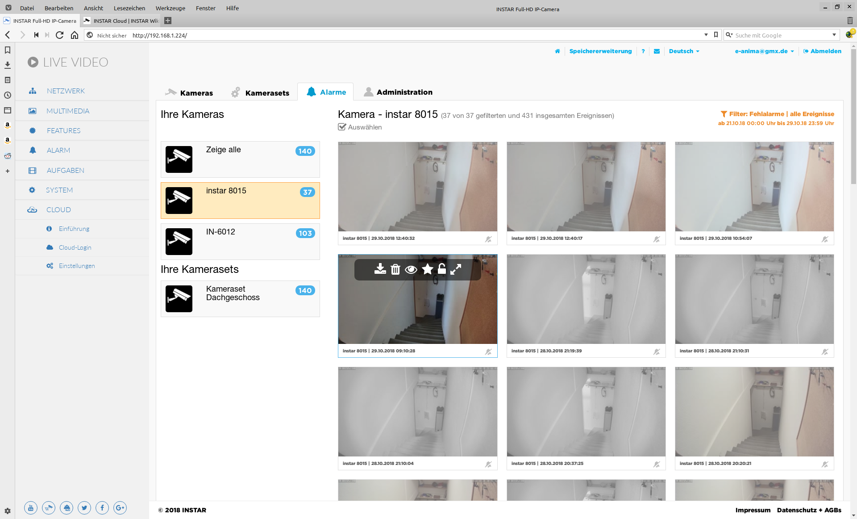Open the NETZWERK sidebar menu
857x519 pixels.
pyautogui.click(x=82, y=91)
